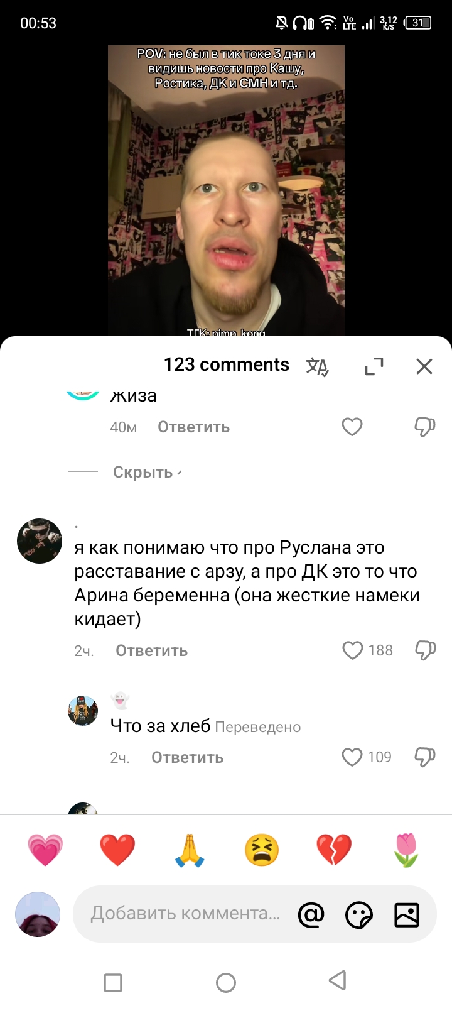Expand comments panel to full screen
This screenshot has width=452, height=1013.
click(x=374, y=366)
